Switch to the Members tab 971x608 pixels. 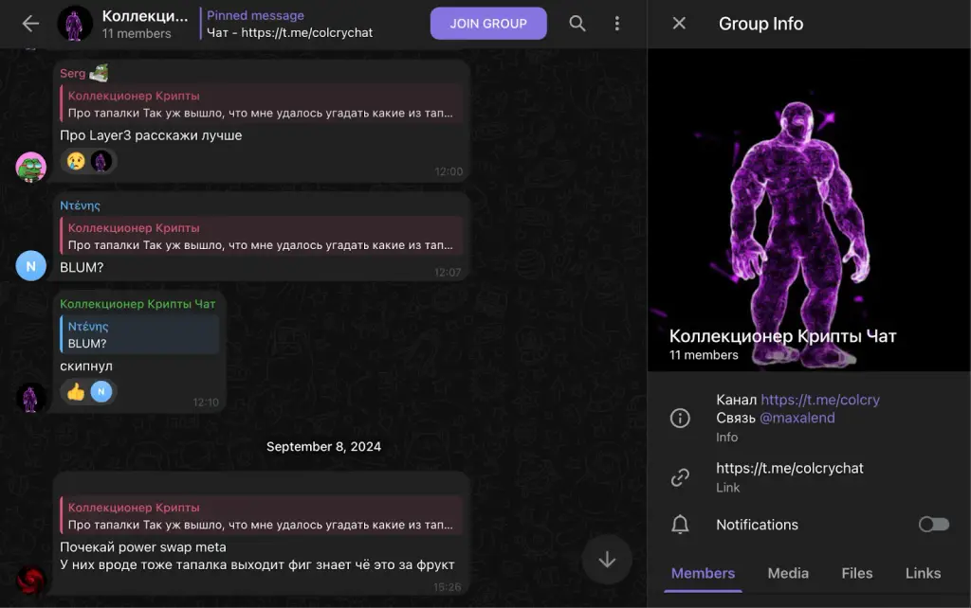pyautogui.click(x=703, y=573)
